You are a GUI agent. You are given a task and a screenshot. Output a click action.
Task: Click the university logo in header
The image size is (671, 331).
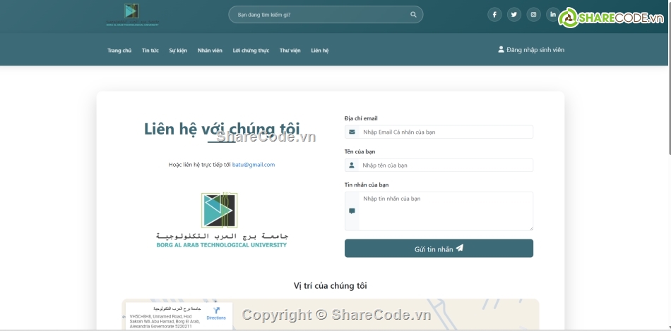(x=132, y=14)
